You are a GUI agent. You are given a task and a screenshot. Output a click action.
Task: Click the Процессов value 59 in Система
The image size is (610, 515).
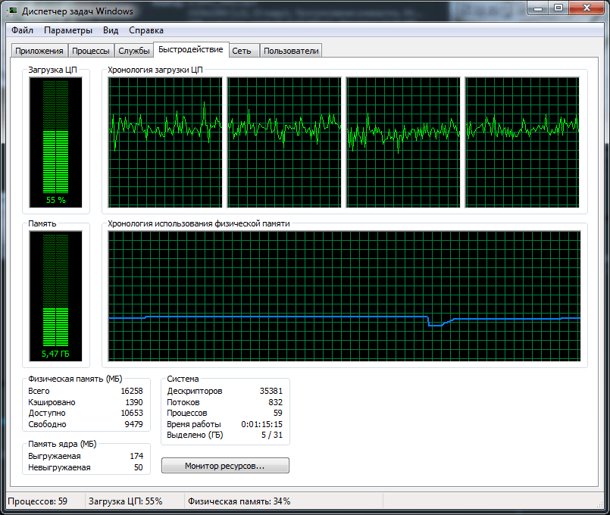click(278, 414)
